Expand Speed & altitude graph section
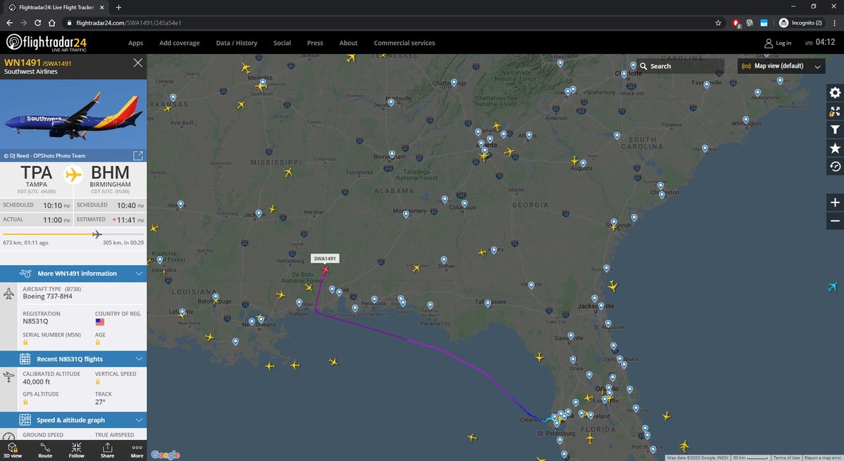The image size is (844, 461). [73, 420]
